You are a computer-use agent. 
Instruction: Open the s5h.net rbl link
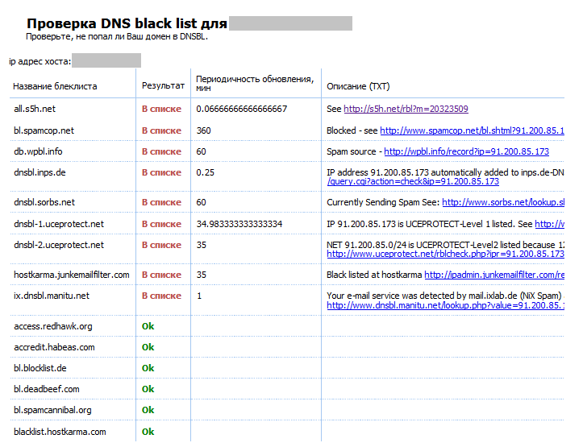pyautogui.click(x=406, y=109)
